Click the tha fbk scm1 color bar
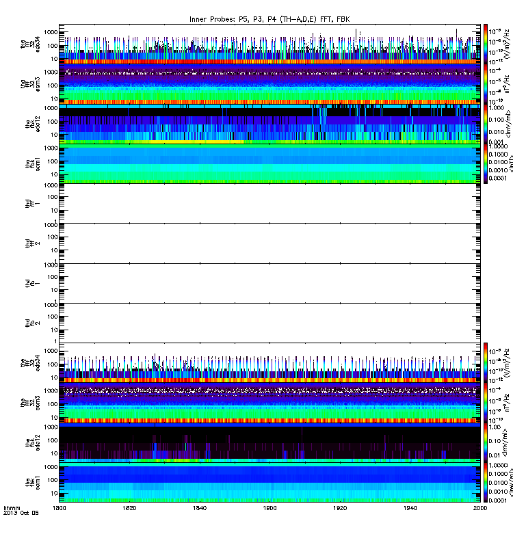 (486, 163)
